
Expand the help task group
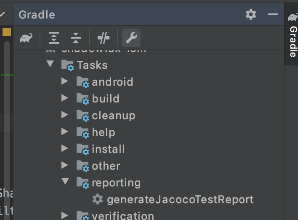(65, 131)
